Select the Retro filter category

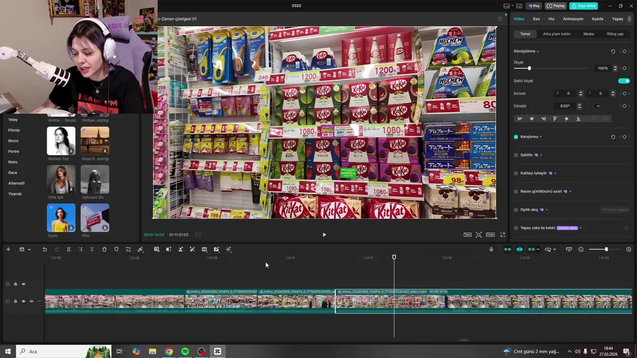(x=12, y=162)
